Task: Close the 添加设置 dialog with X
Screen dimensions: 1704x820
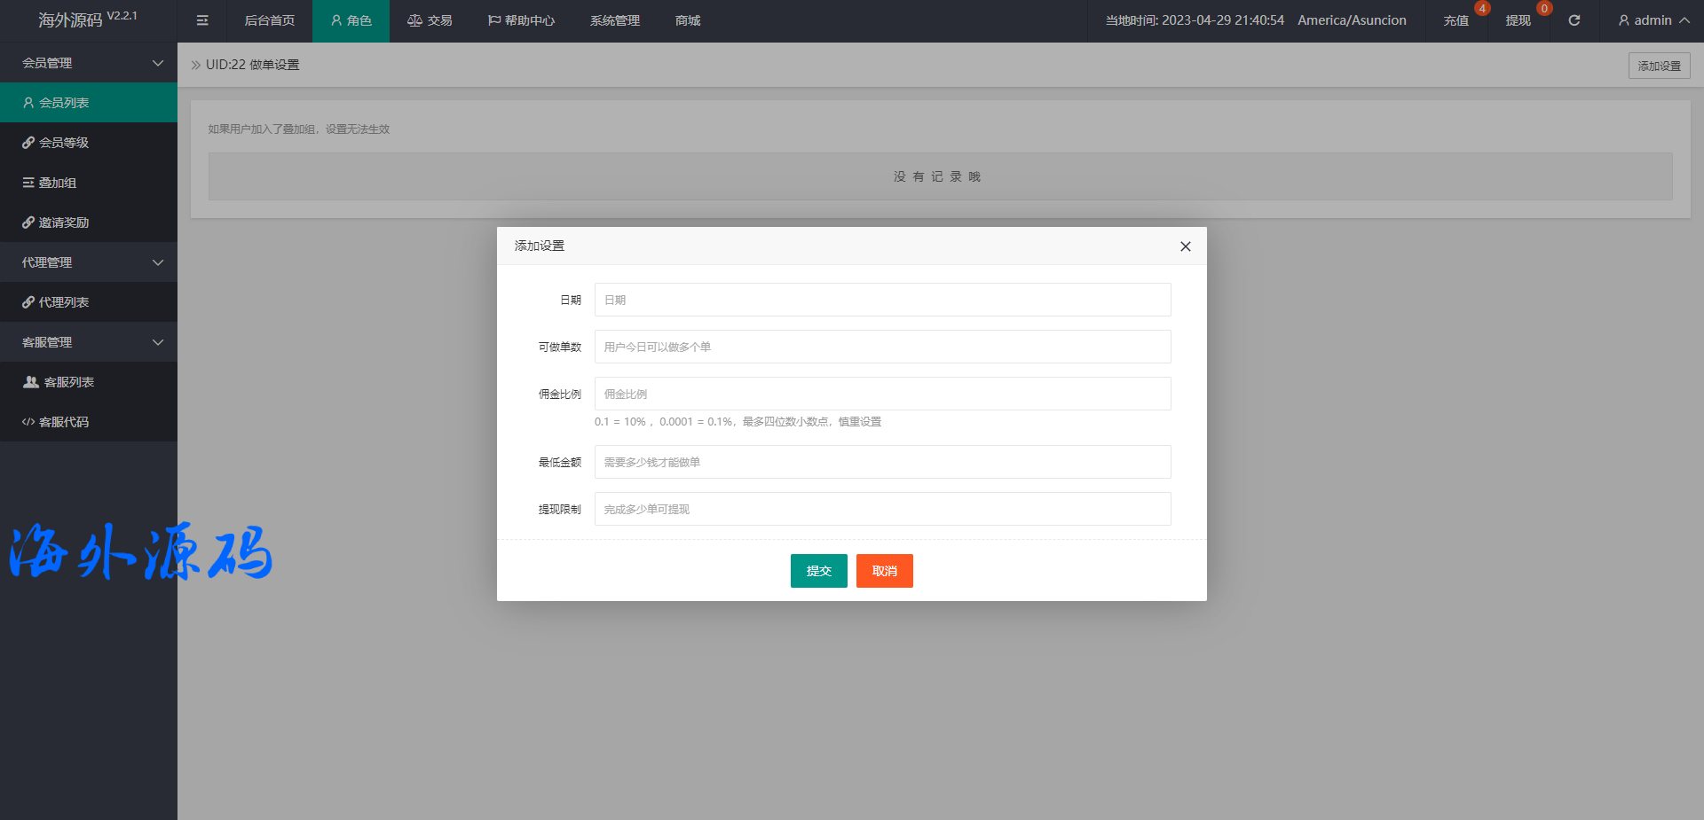Action: (x=1185, y=246)
